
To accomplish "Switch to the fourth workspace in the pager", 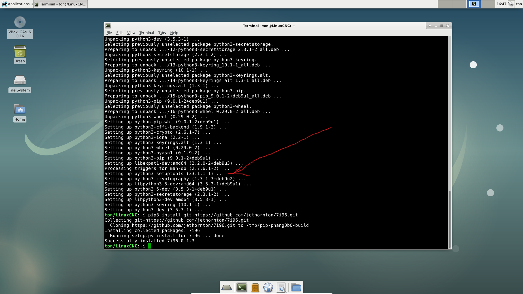I will [x=488, y=4].
